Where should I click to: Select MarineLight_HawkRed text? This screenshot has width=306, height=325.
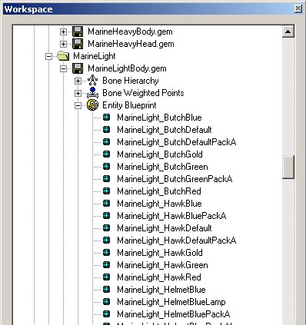[x=159, y=277]
